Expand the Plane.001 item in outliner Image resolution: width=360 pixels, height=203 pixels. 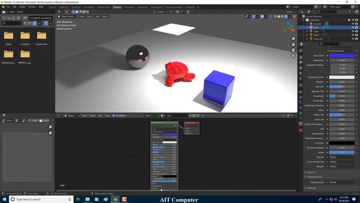pos(307,39)
